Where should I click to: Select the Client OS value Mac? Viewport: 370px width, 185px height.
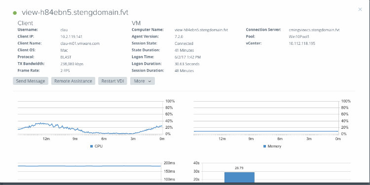click(64, 50)
